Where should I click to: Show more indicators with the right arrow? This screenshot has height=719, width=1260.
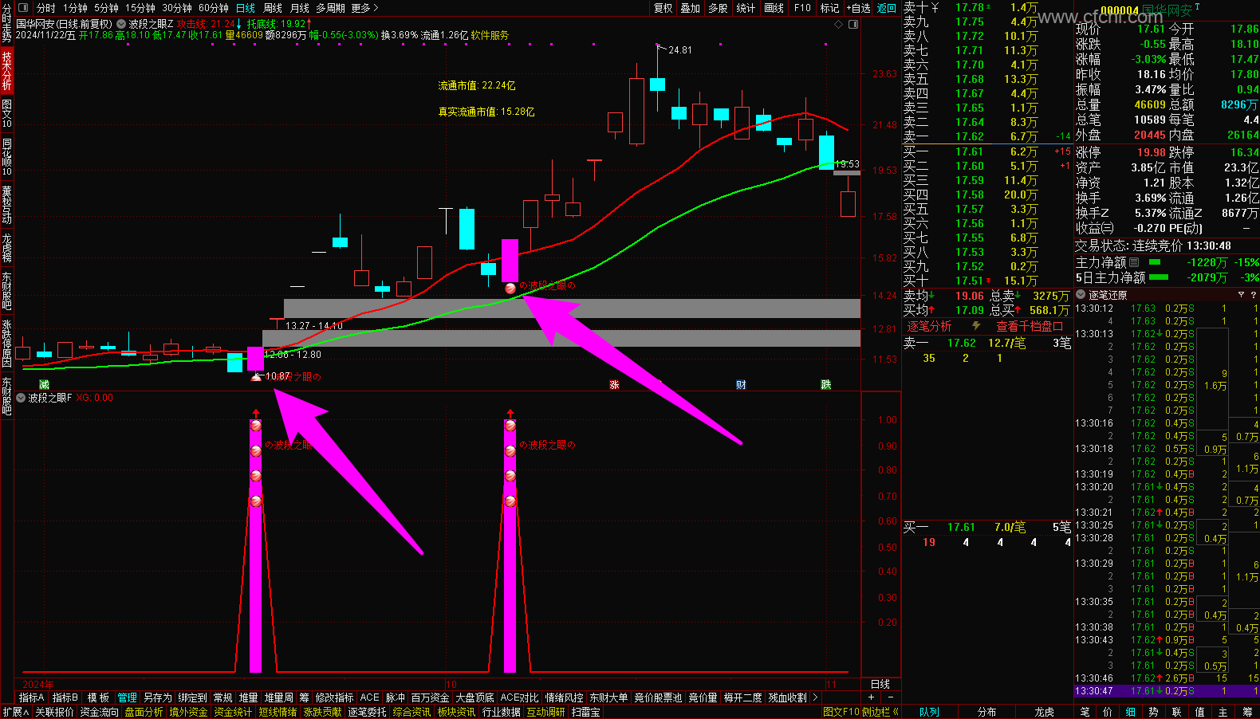pyautogui.click(x=815, y=697)
